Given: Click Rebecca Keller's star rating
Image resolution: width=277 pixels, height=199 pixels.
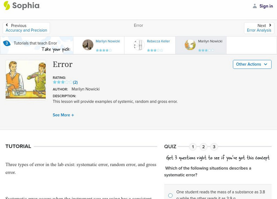Looking at the screenshot, I should (x=155, y=50).
